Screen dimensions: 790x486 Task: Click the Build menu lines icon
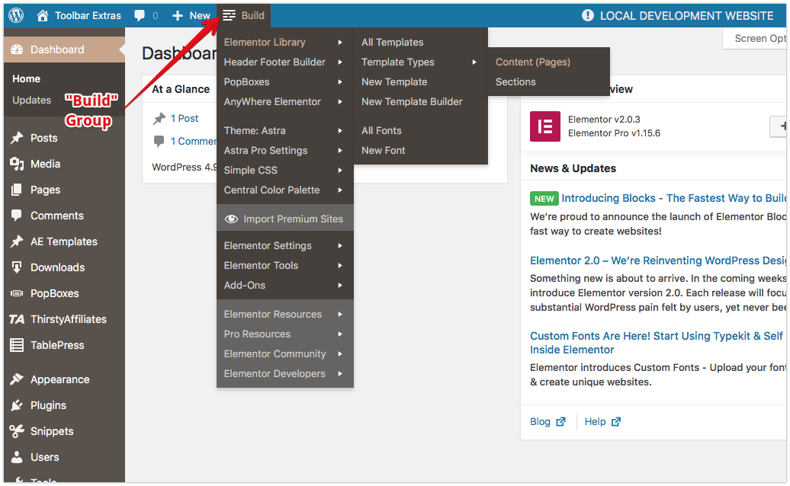click(x=230, y=15)
